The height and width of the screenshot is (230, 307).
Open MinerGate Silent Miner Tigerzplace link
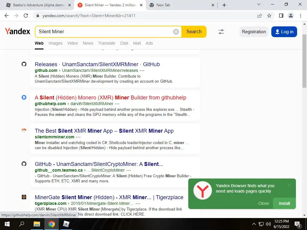[x=109, y=197]
